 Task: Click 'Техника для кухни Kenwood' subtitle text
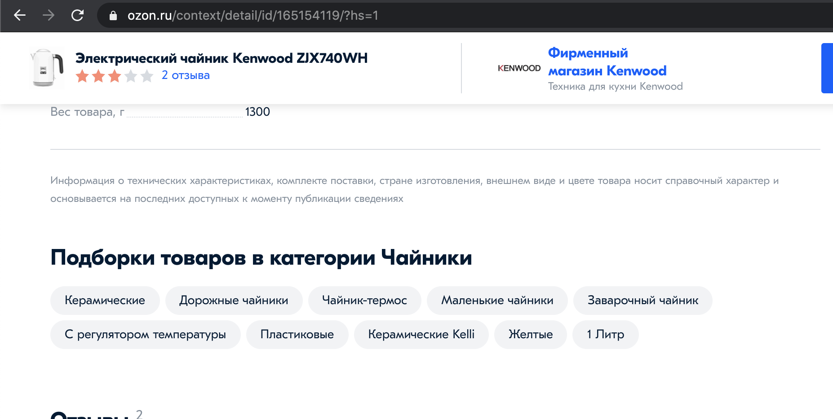point(615,86)
